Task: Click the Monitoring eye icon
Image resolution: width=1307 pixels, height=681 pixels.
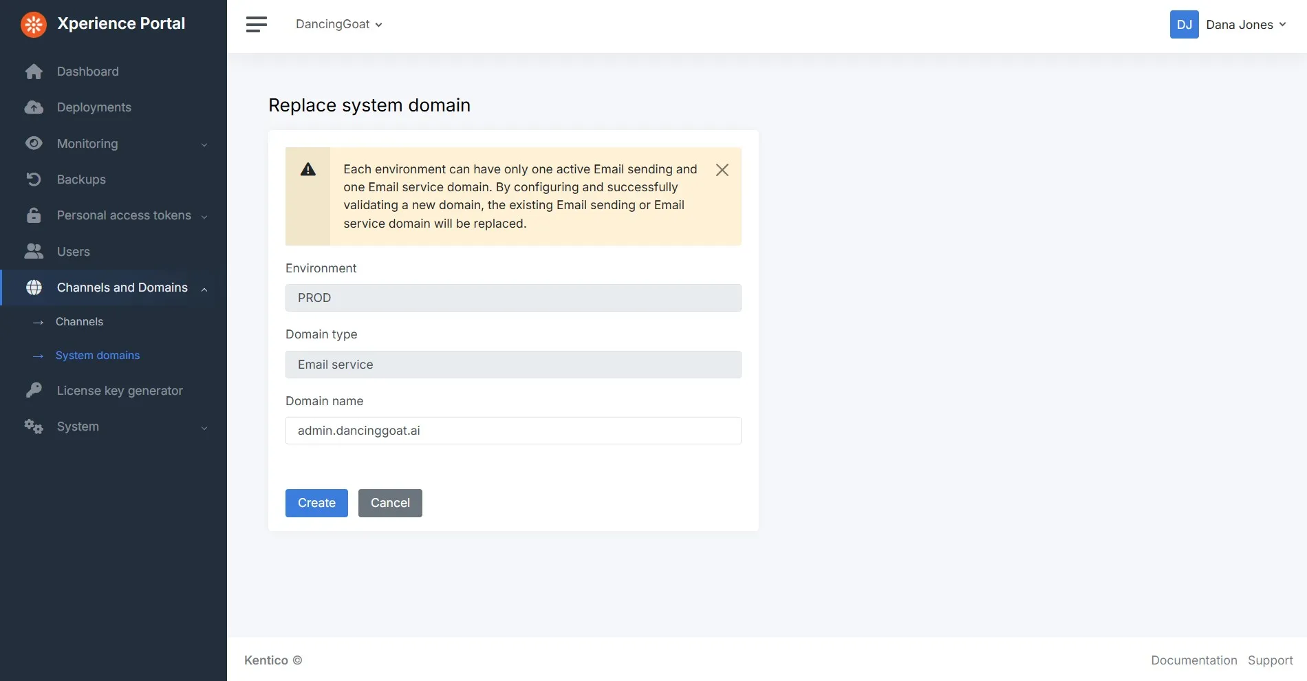Action: pyautogui.click(x=34, y=143)
